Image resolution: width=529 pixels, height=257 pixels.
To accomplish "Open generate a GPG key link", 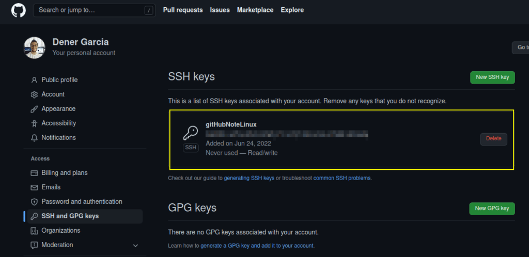I will (257, 246).
